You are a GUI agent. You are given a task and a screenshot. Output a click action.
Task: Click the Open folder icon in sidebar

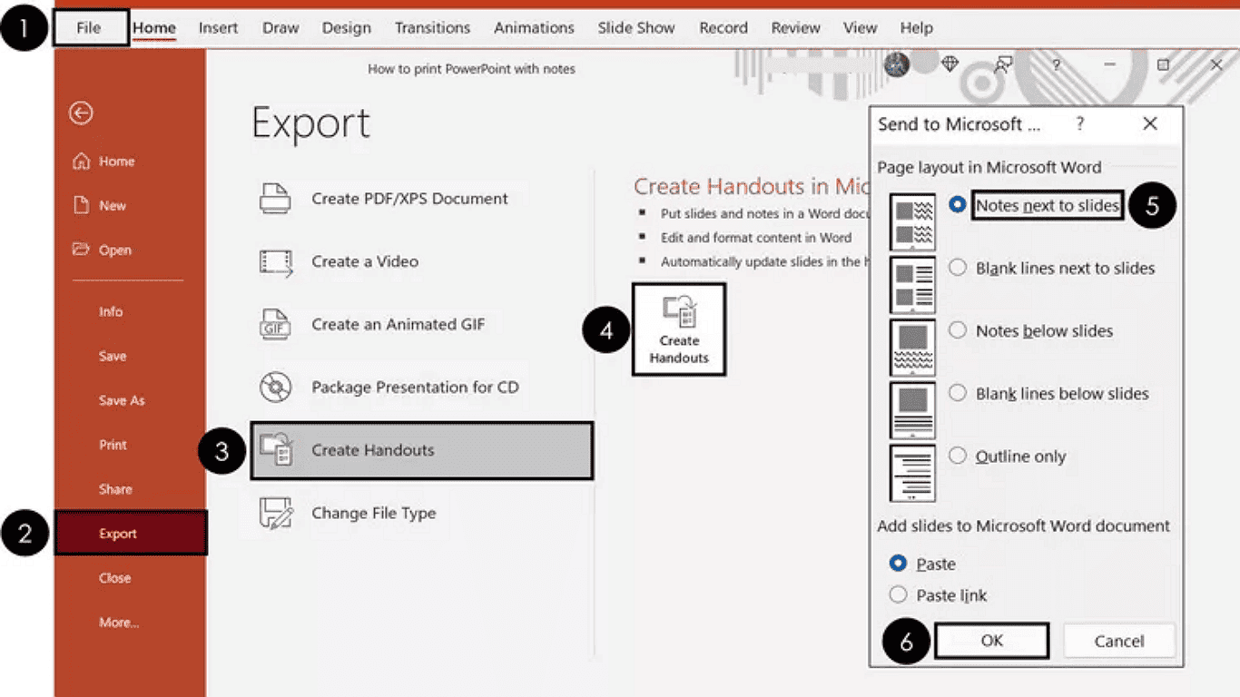click(x=82, y=250)
